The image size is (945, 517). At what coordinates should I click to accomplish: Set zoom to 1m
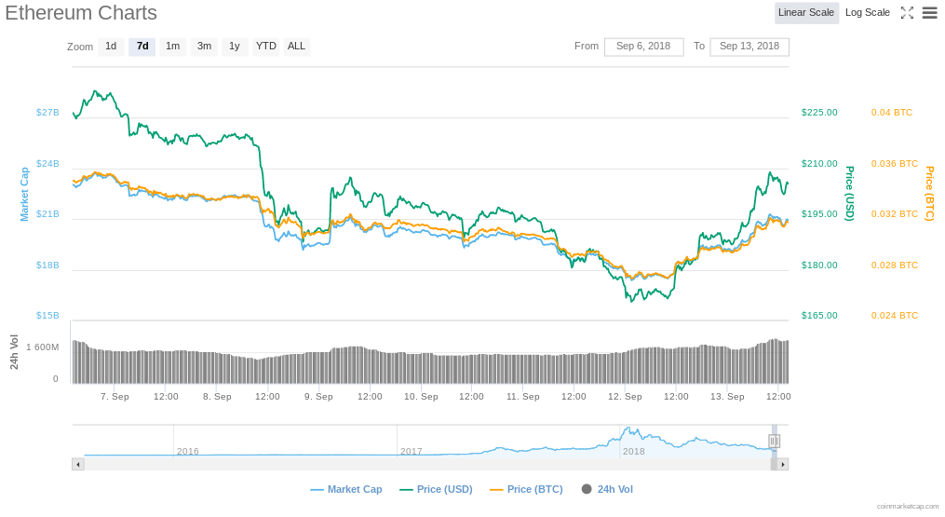173,47
